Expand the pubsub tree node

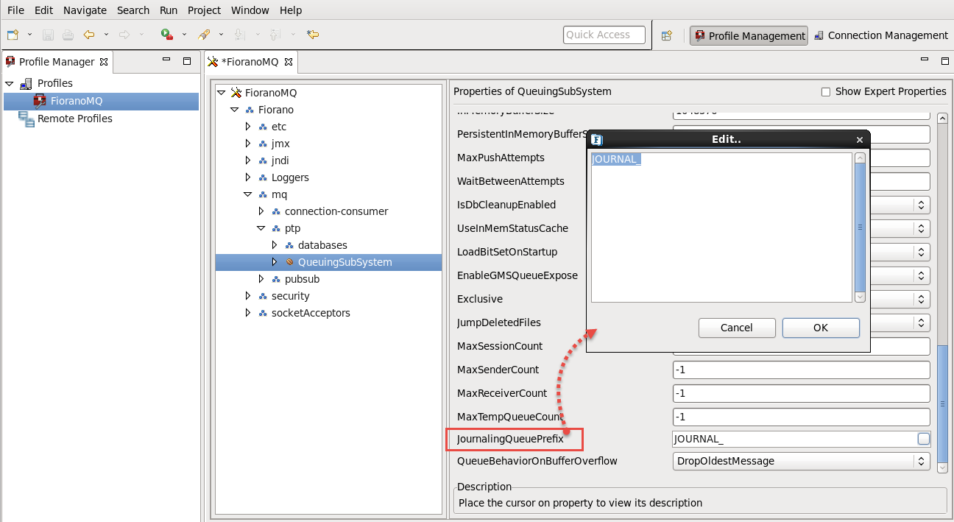(261, 279)
